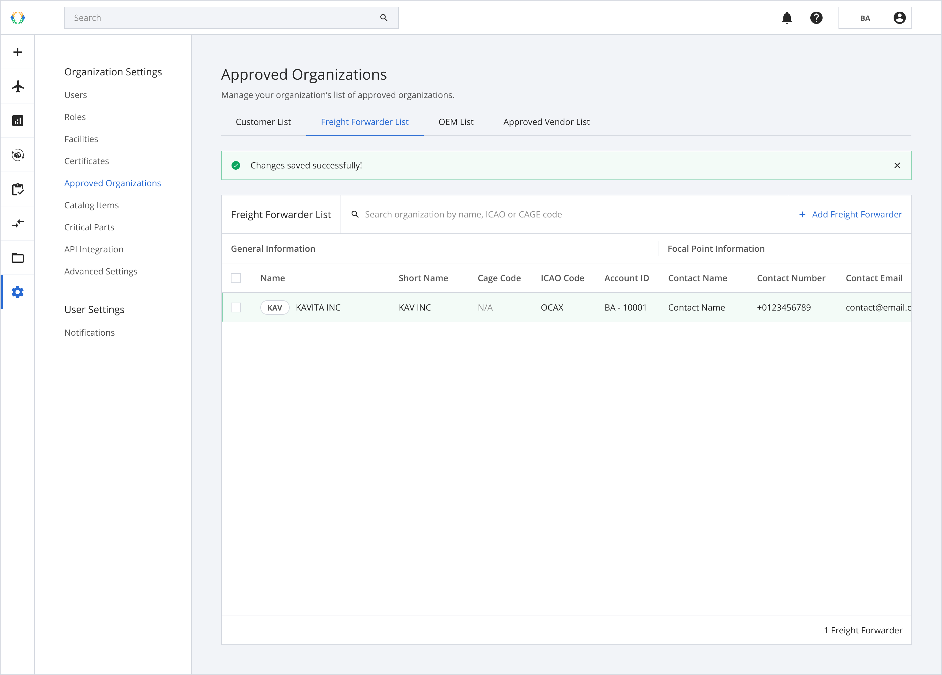Open Certificates settings
Screen dimensions: 942x675
click(x=86, y=161)
